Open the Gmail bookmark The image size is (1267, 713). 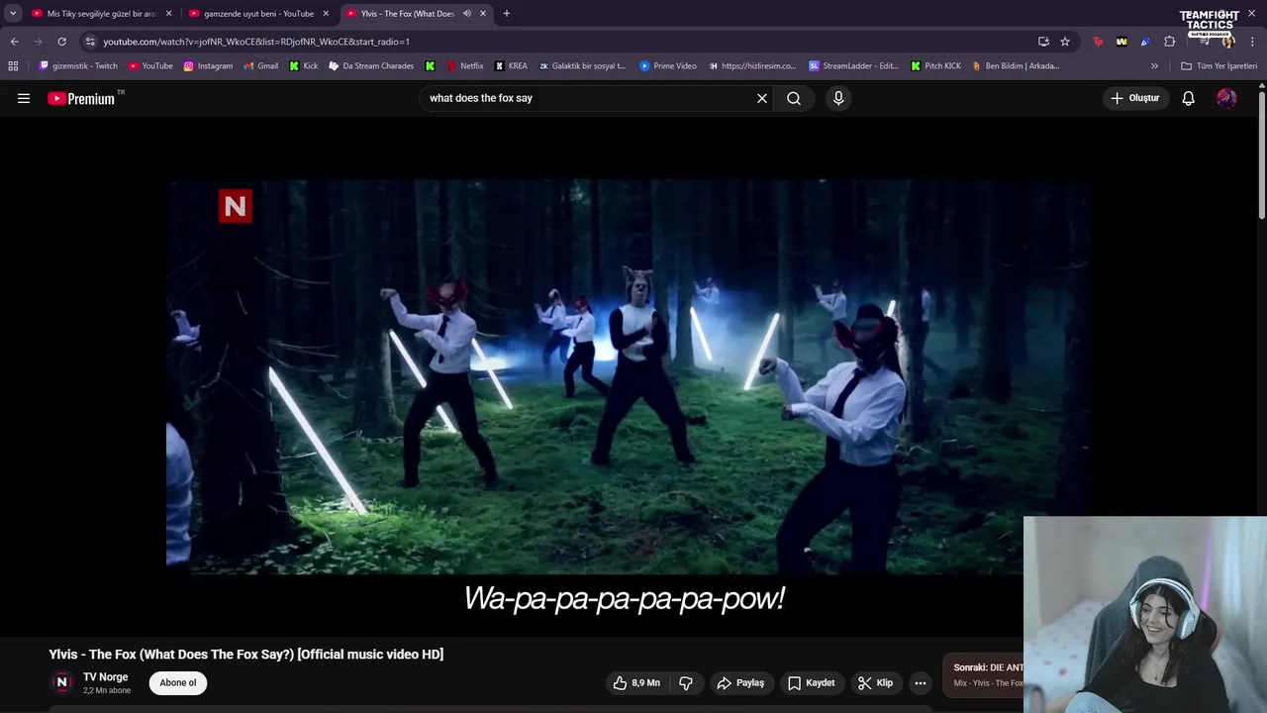pyautogui.click(x=260, y=66)
